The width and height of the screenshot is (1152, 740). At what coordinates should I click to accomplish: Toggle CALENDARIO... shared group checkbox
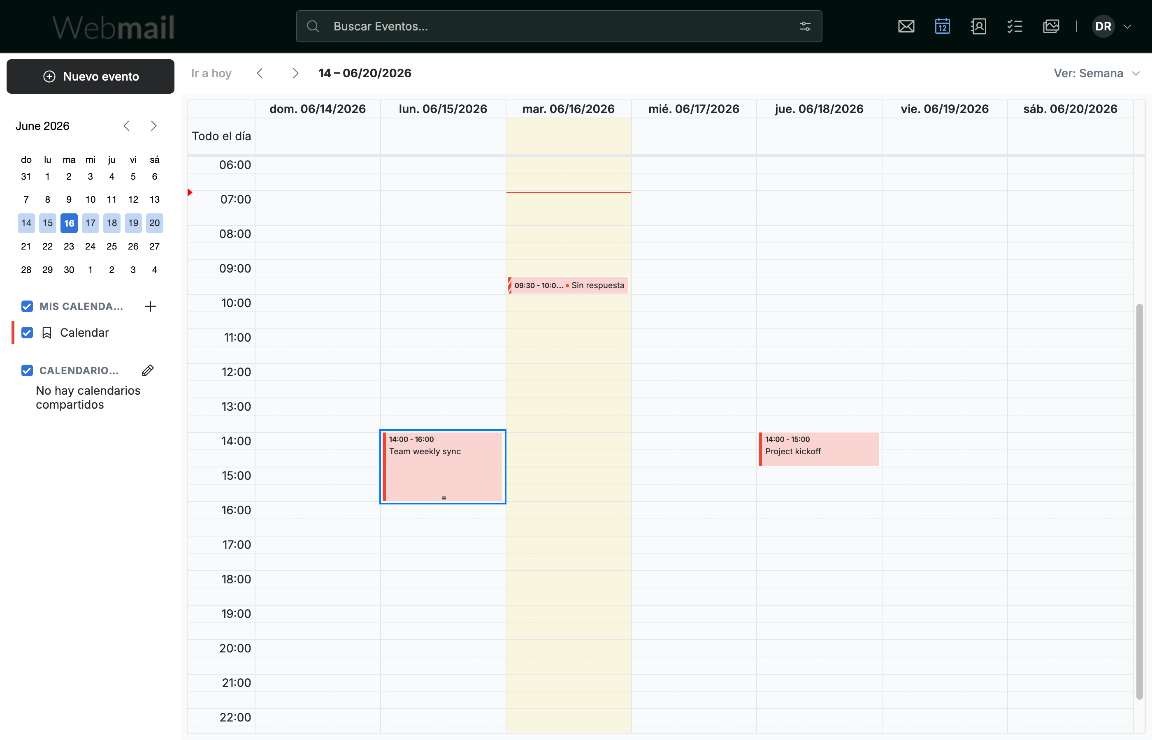(x=27, y=370)
